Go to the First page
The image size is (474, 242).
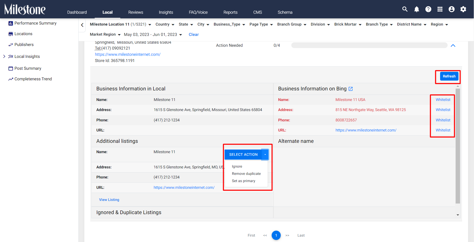251,235
